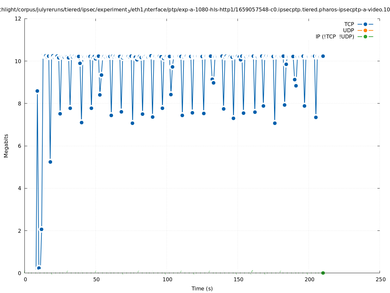Viewport: 390px width, 293px height.
Task: Click the 250 tick label on x-axis
Action: (380, 279)
